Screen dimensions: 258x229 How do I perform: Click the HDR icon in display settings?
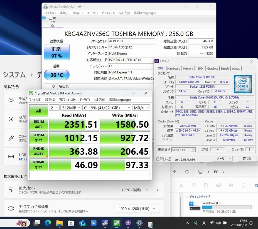click(11, 156)
